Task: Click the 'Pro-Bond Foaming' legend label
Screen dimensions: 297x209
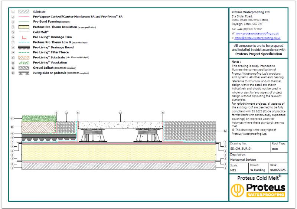Action: 47,22
